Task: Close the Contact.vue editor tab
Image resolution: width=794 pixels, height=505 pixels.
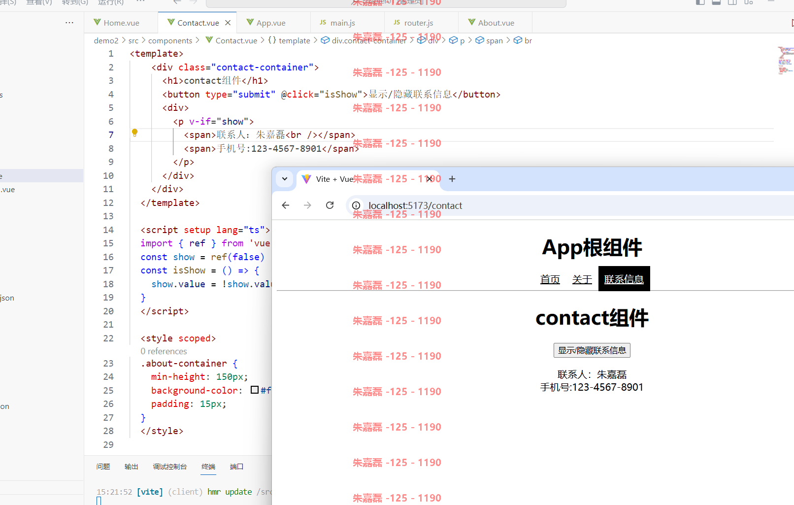Action: (x=228, y=23)
